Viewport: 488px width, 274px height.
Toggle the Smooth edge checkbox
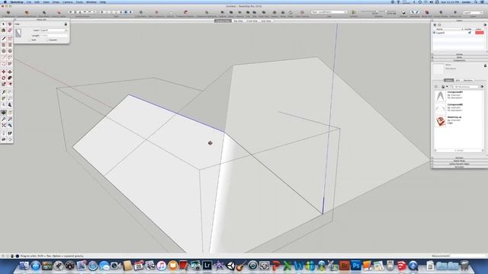point(47,40)
